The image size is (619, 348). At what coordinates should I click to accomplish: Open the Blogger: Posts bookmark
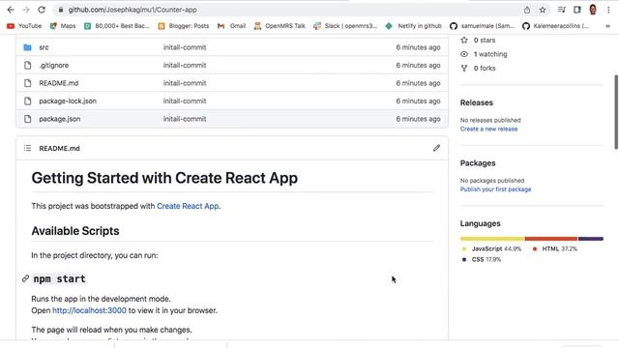coord(183,26)
